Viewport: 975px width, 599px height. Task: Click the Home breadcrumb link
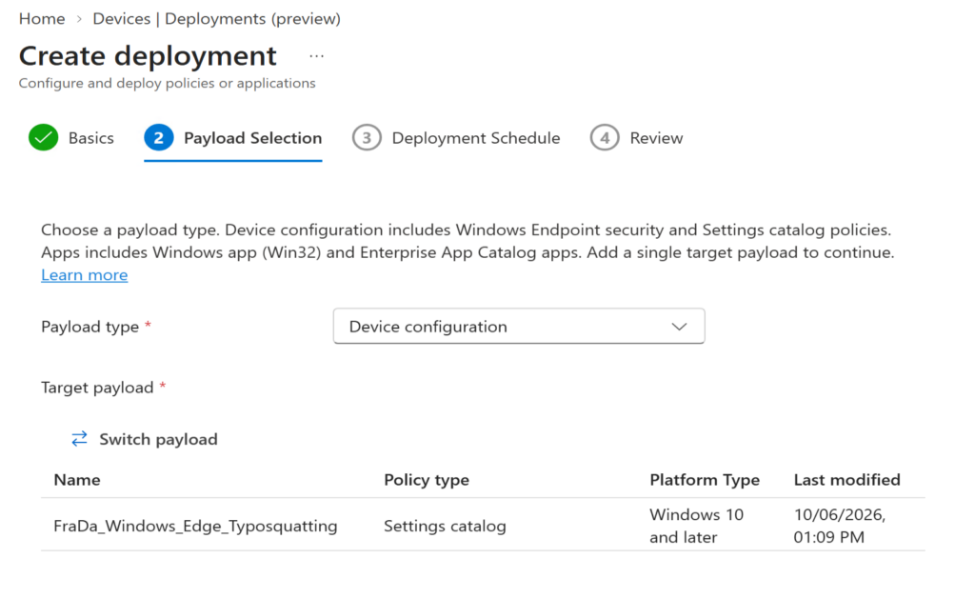pos(42,19)
